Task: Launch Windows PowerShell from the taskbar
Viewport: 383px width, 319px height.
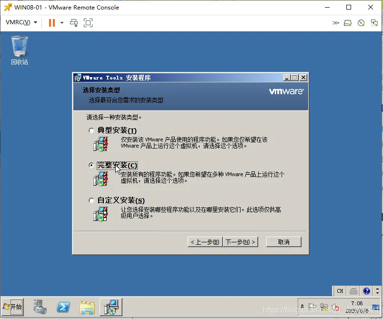Action: click(63, 307)
